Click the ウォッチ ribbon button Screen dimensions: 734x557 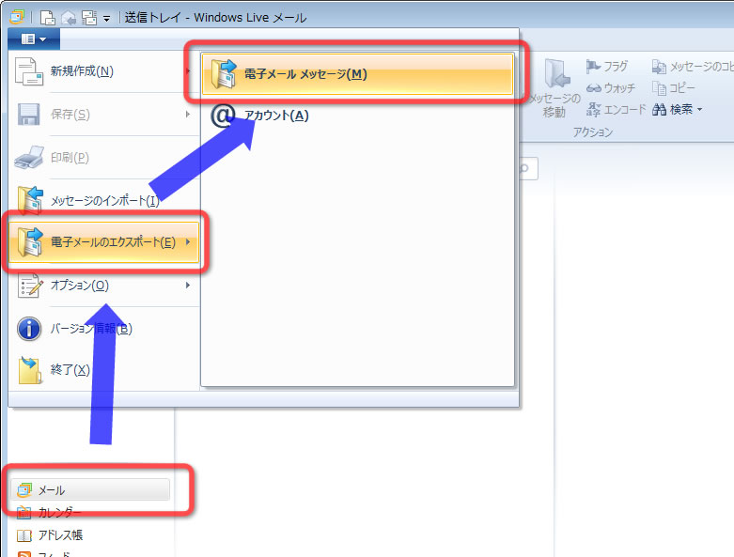point(611,88)
